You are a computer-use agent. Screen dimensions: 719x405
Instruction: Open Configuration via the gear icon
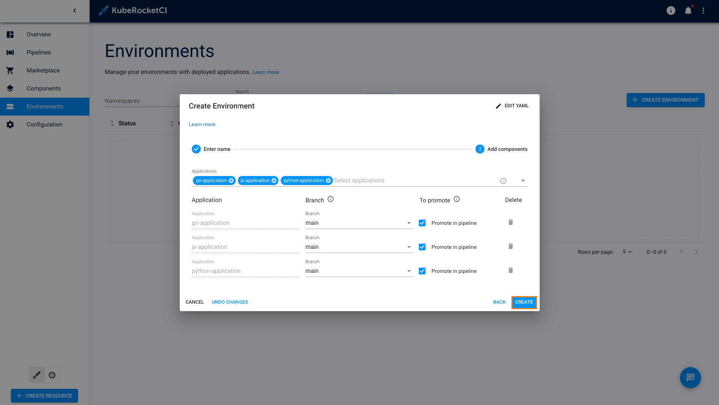tap(10, 124)
